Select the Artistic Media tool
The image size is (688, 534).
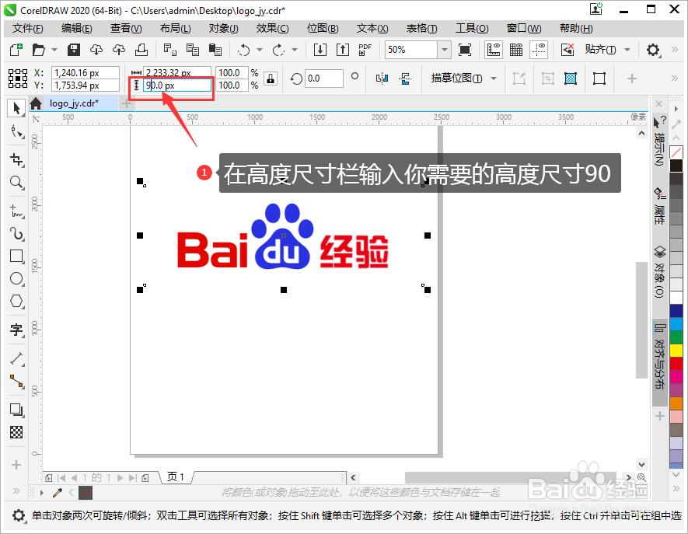pos(16,233)
